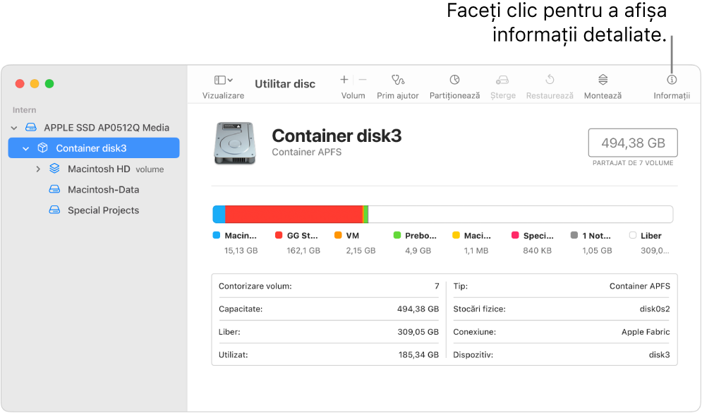Click the blue Macin... legend swatch
This screenshot has height=413, width=702.
pyautogui.click(x=217, y=235)
